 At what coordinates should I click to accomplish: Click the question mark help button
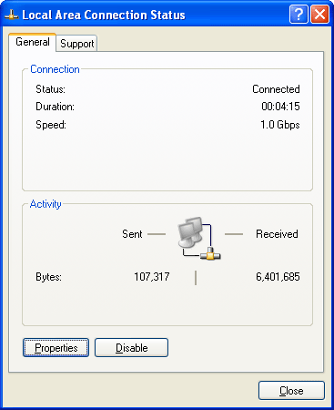click(x=299, y=14)
